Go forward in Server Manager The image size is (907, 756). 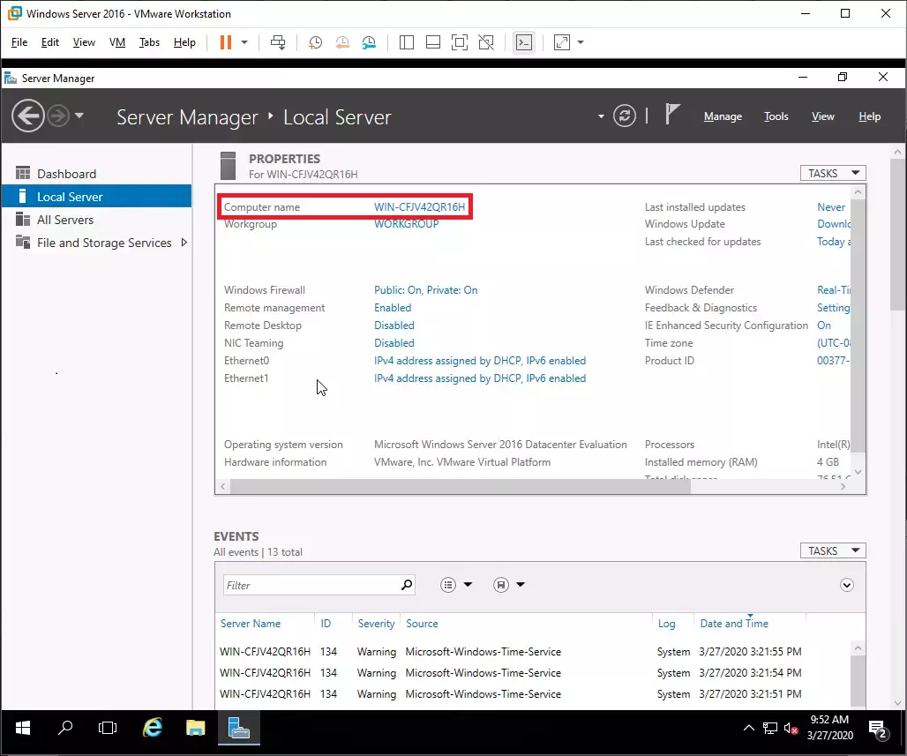(x=58, y=116)
